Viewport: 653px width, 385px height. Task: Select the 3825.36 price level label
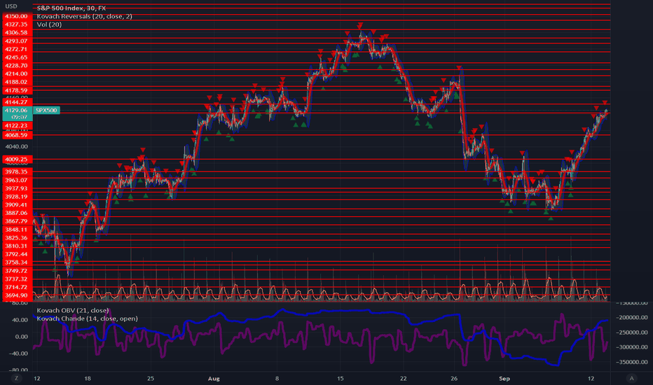pos(17,238)
